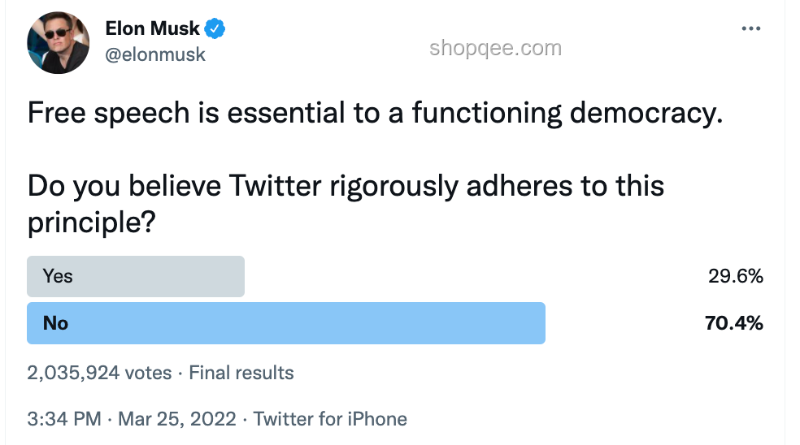Click the Mar 25, 2022 date
This screenshot has width=800, height=445.
point(177,419)
